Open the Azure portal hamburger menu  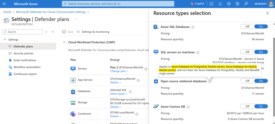tap(4, 4)
